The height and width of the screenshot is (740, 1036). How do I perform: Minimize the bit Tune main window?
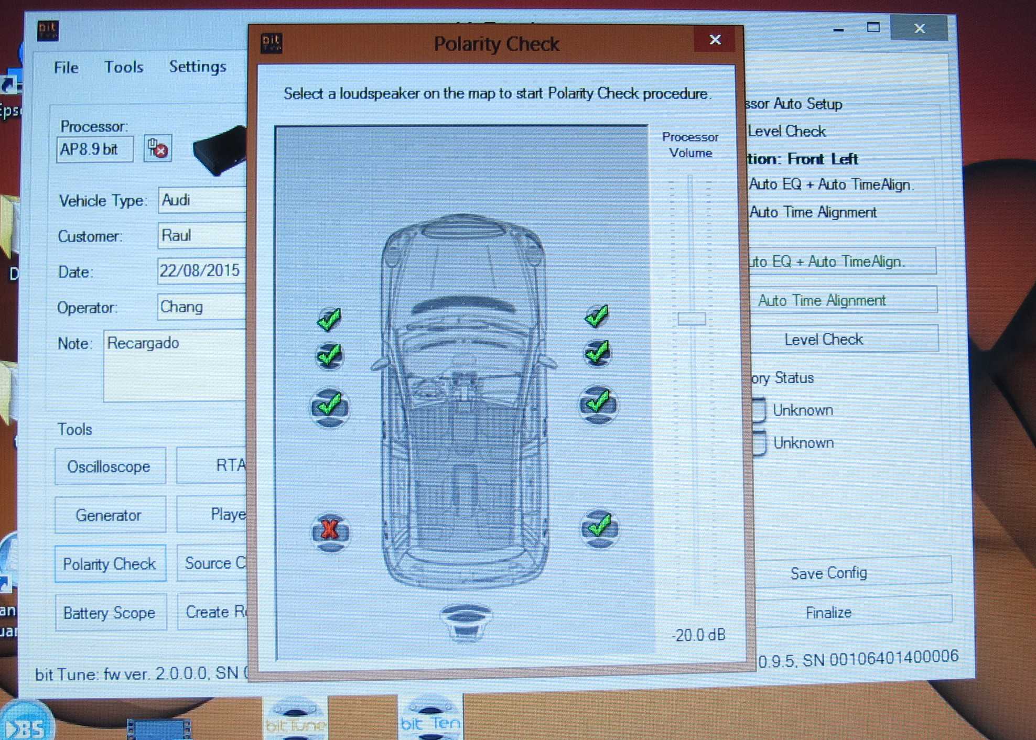point(839,29)
